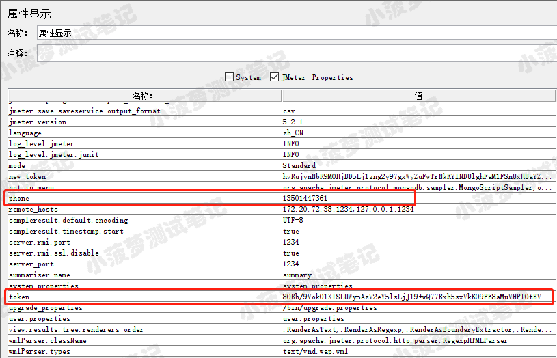Select the sampleresult.timestamp.start property name
This screenshot has width=557, height=358.
point(66,231)
